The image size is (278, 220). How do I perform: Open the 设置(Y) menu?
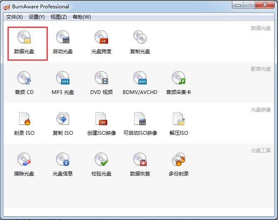[x=37, y=17]
